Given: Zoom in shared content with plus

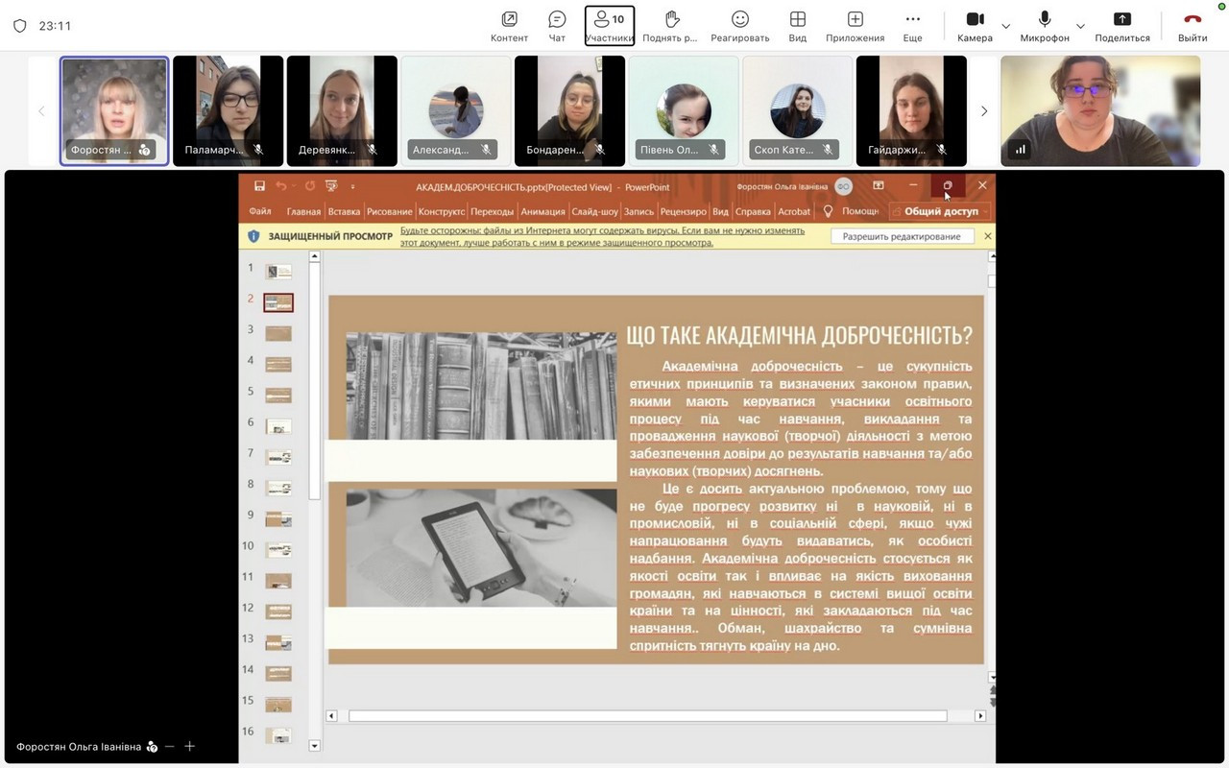Looking at the screenshot, I should [189, 746].
